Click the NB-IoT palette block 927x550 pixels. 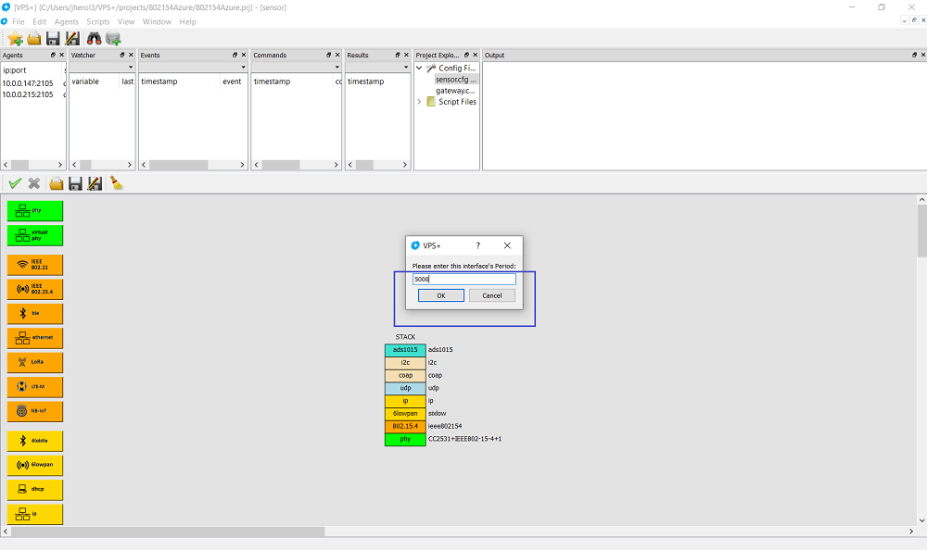click(35, 411)
